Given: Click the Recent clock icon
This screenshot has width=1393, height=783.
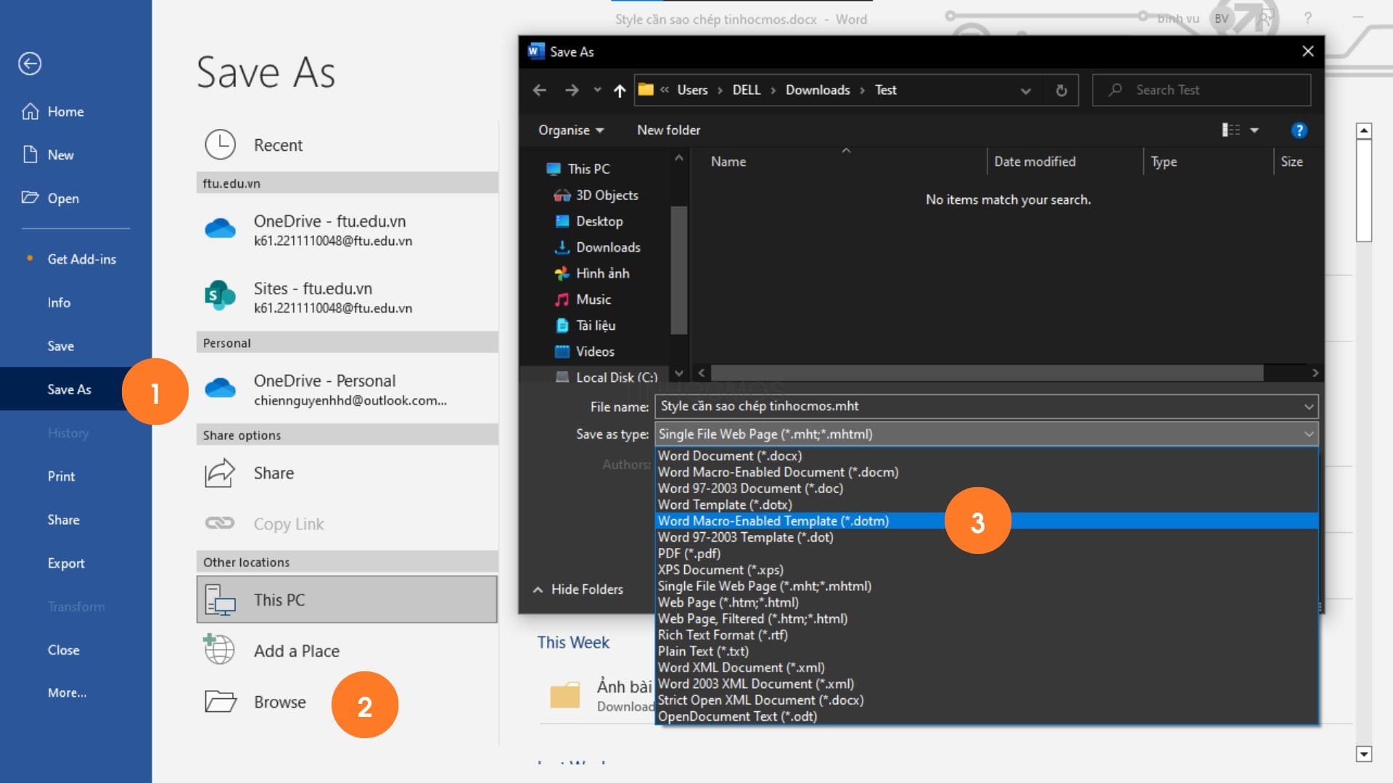Looking at the screenshot, I should click(x=220, y=145).
